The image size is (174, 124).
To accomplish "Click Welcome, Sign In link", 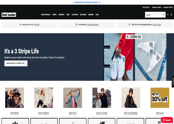I will click(x=157, y=7).
